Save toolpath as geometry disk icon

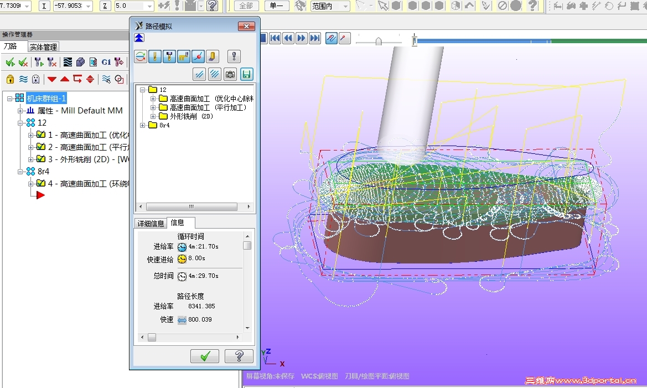(246, 74)
